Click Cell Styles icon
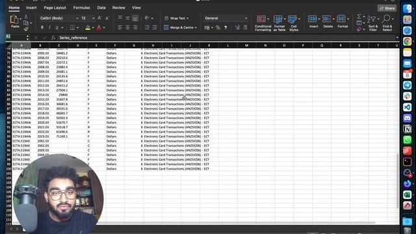The width and height of the screenshot is (416, 234). 292,19
